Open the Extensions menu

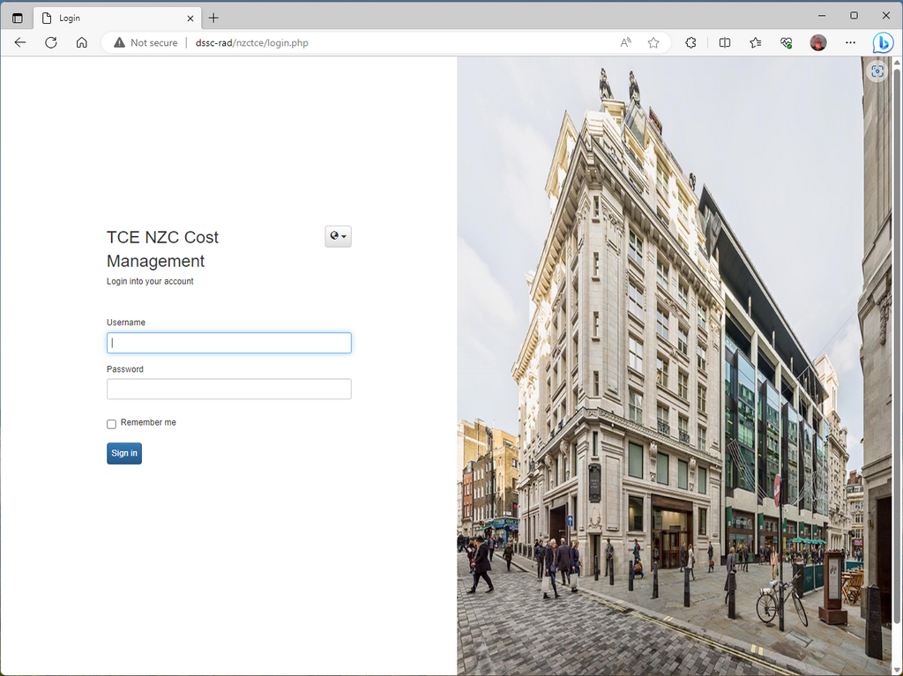[690, 42]
